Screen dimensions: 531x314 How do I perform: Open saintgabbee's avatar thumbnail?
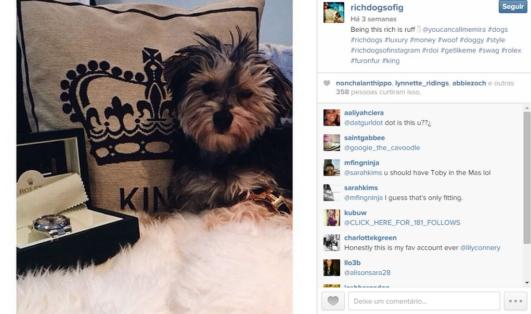pos(332,143)
